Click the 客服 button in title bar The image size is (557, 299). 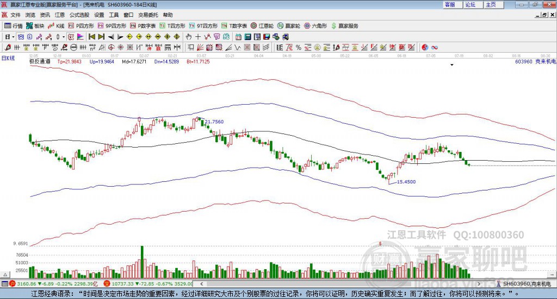(453, 4)
